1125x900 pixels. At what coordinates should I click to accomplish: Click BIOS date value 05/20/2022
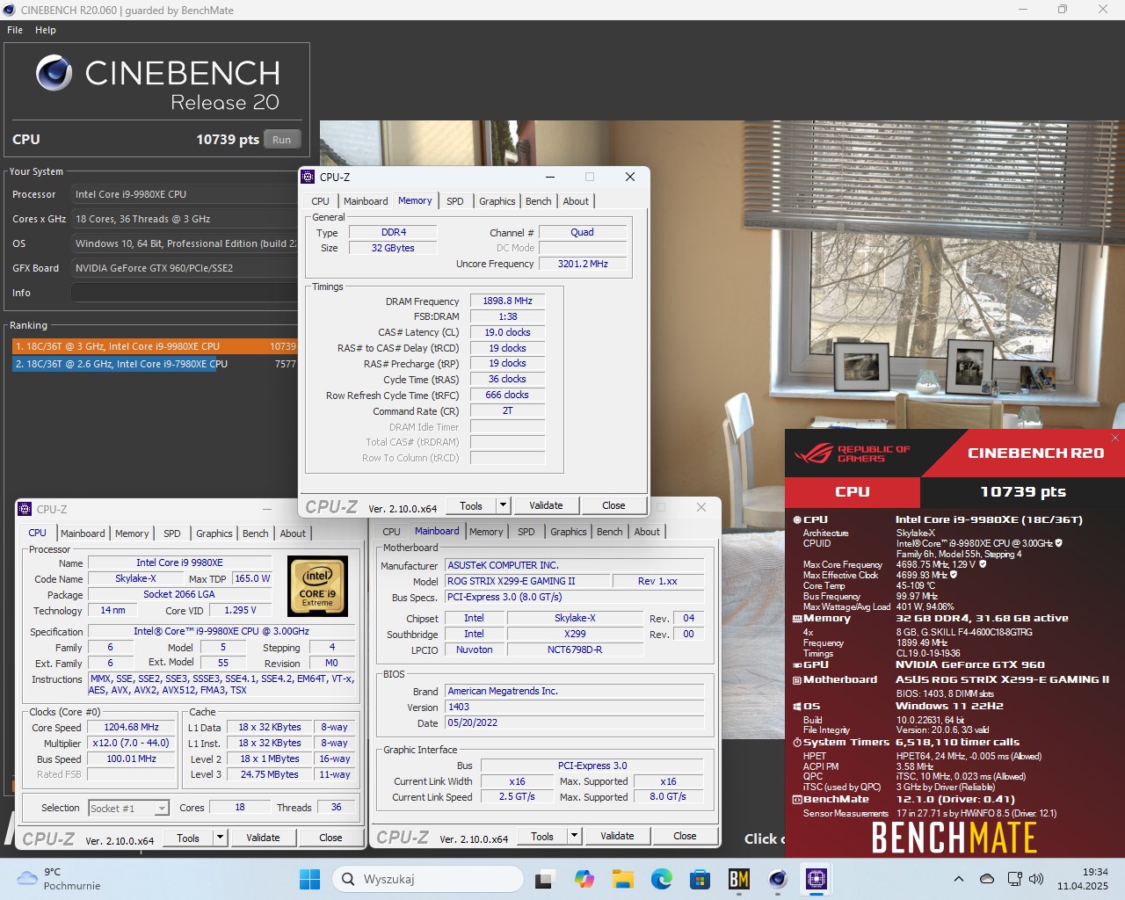click(575, 722)
